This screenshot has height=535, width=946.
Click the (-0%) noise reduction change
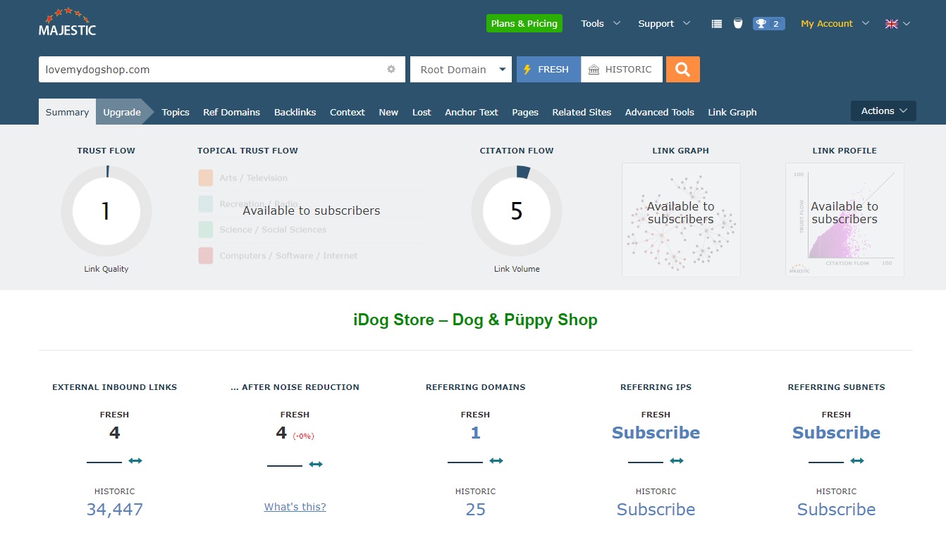[x=303, y=436]
